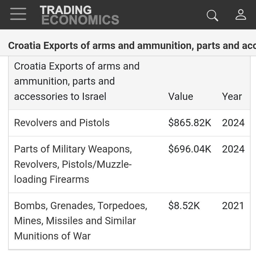The image size is (256, 260).
Task: Click the $865.82K value cell
Action: [x=190, y=123]
